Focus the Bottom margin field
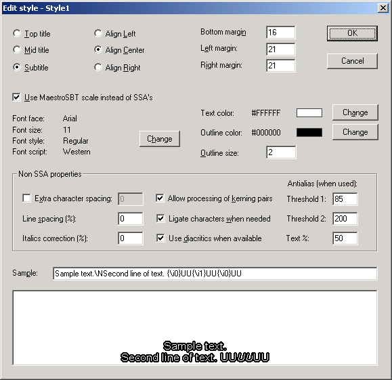The height and width of the screenshot is (380, 392). coord(281,33)
